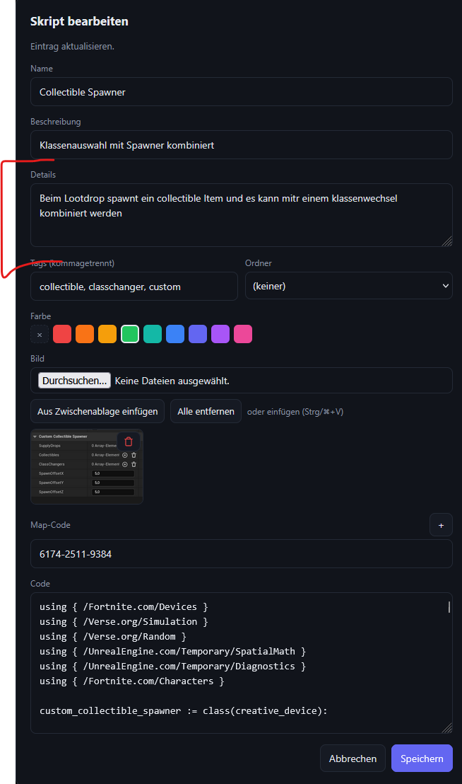Focus the Tags input field

pos(134,287)
